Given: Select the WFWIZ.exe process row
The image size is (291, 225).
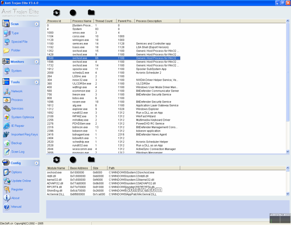Looking at the screenshot, I should pyautogui.click(x=113, y=116).
